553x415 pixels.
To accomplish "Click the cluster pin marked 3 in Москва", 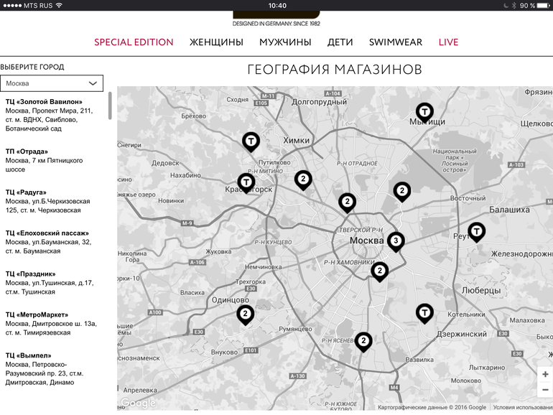I will [x=396, y=241].
